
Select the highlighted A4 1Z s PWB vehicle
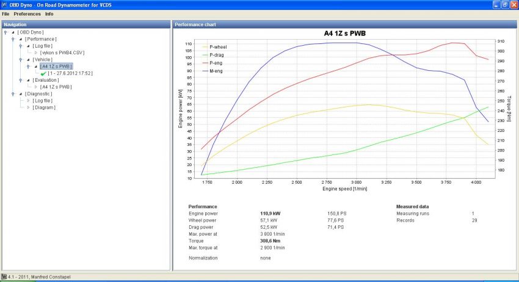click(x=56, y=67)
